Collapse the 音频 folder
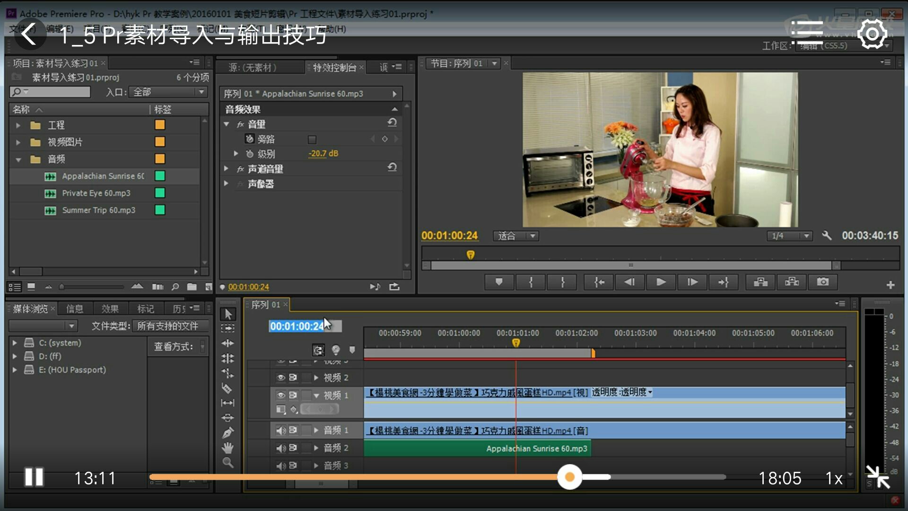The height and width of the screenshot is (511, 908). [18, 159]
